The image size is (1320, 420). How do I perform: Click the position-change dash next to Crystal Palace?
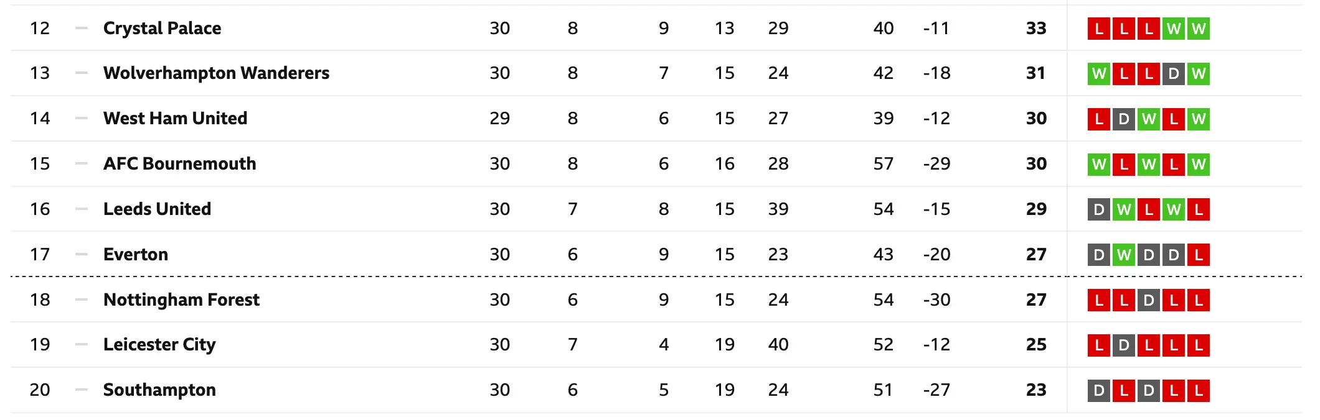(x=81, y=29)
